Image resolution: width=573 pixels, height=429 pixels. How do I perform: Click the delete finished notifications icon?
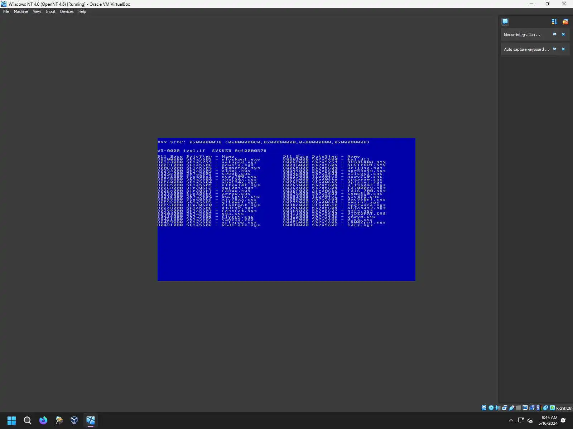565,22
